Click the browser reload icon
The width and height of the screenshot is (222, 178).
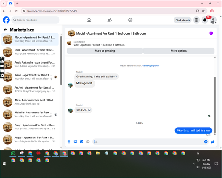(16, 11)
